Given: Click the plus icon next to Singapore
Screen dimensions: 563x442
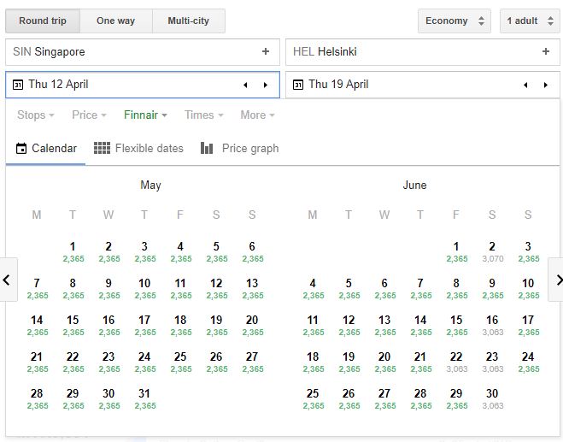Looking at the screenshot, I should coord(266,51).
